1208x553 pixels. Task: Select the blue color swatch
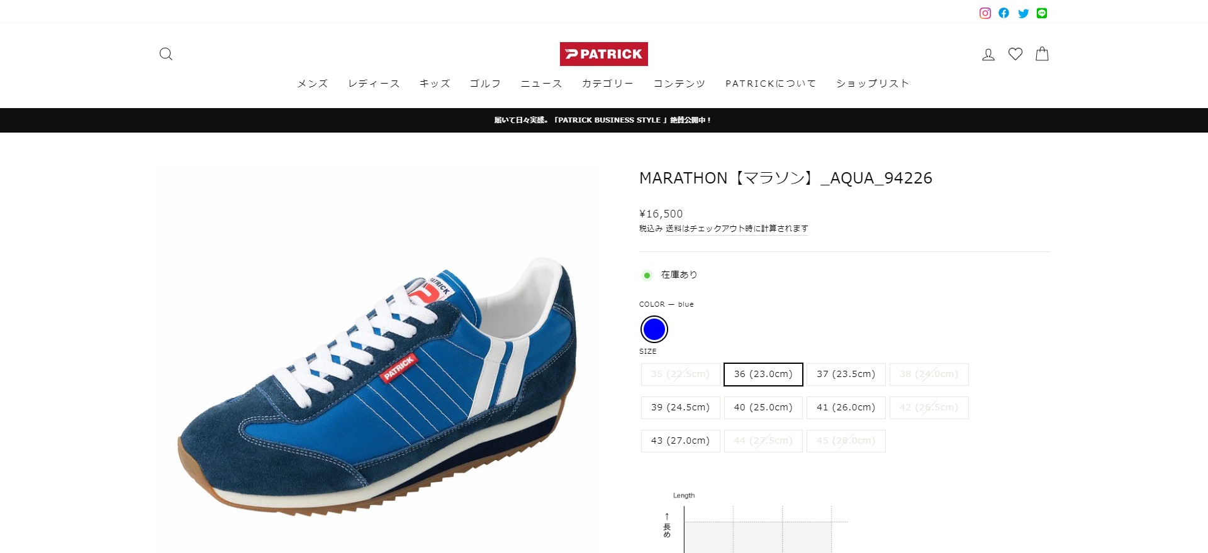point(654,329)
